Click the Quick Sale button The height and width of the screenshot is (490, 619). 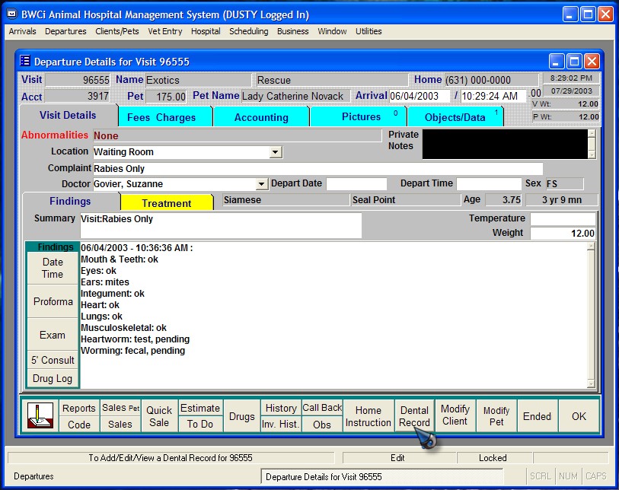pyautogui.click(x=159, y=416)
